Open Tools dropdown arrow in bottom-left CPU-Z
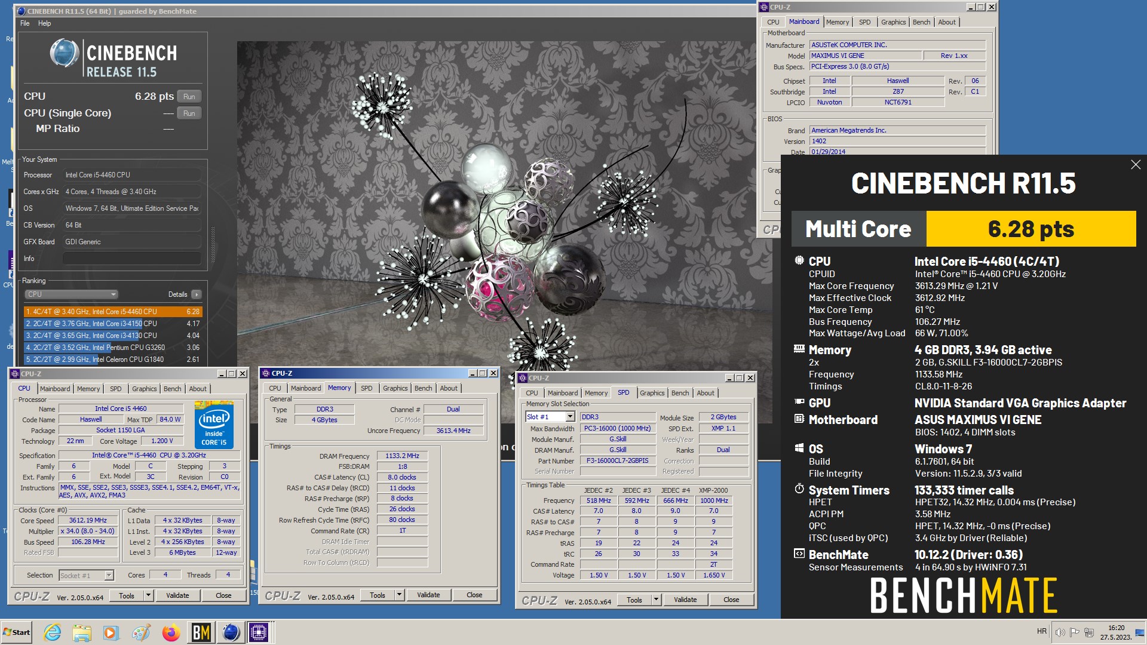 [x=148, y=595]
